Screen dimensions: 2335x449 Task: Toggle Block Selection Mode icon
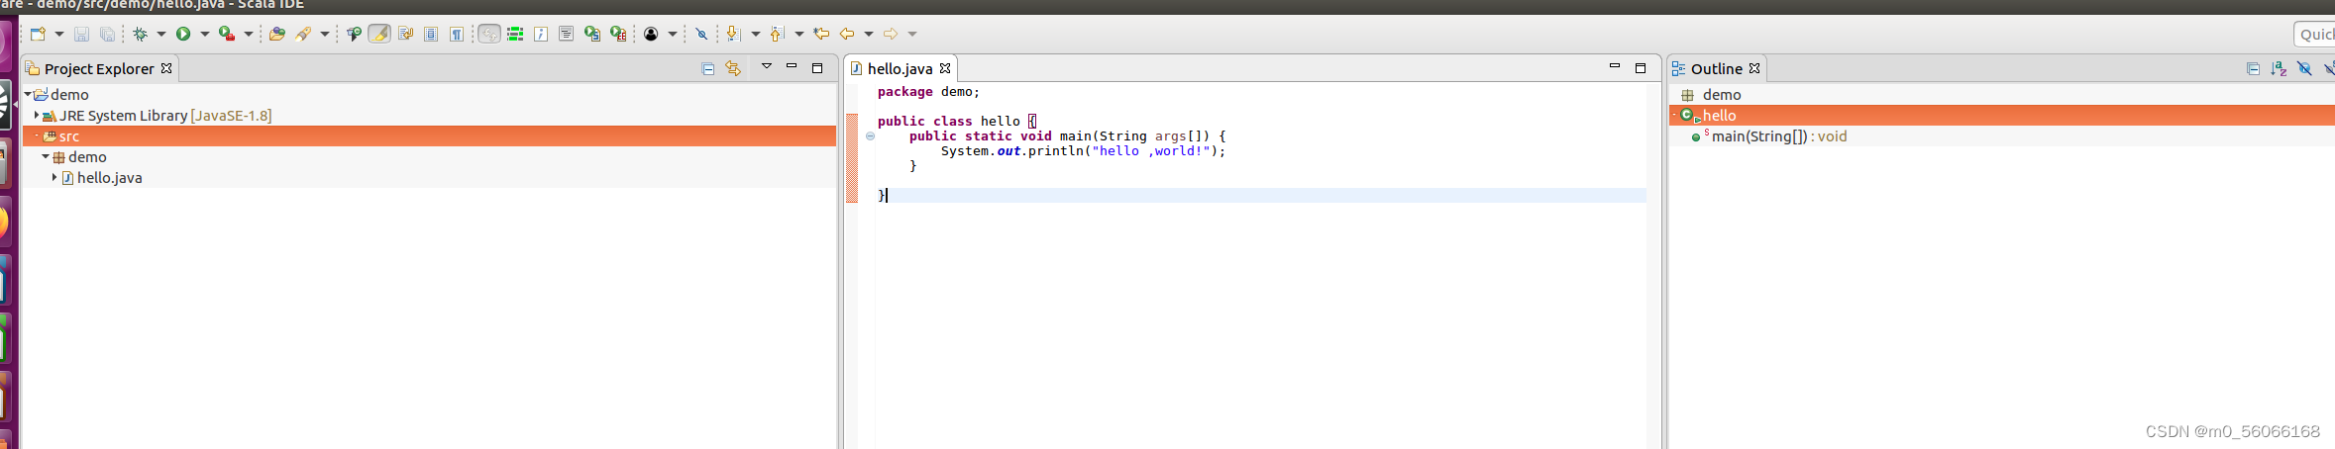click(x=431, y=34)
